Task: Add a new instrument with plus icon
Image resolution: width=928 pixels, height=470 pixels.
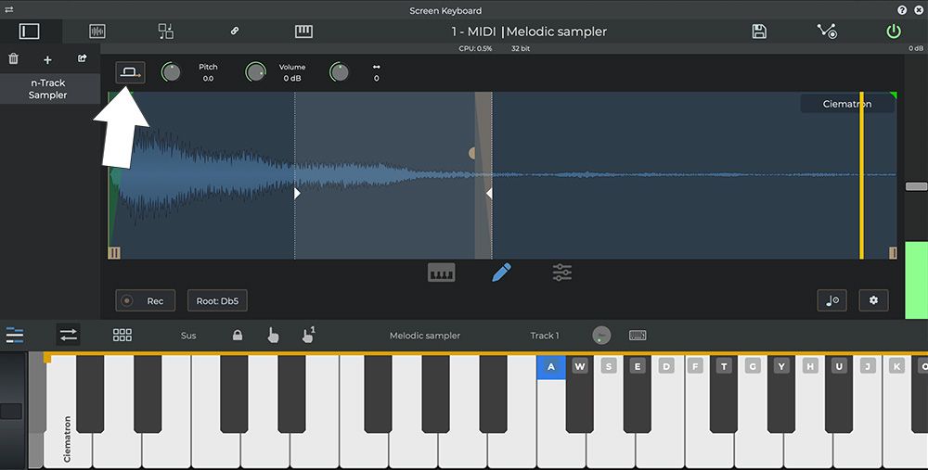Action: [47, 59]
